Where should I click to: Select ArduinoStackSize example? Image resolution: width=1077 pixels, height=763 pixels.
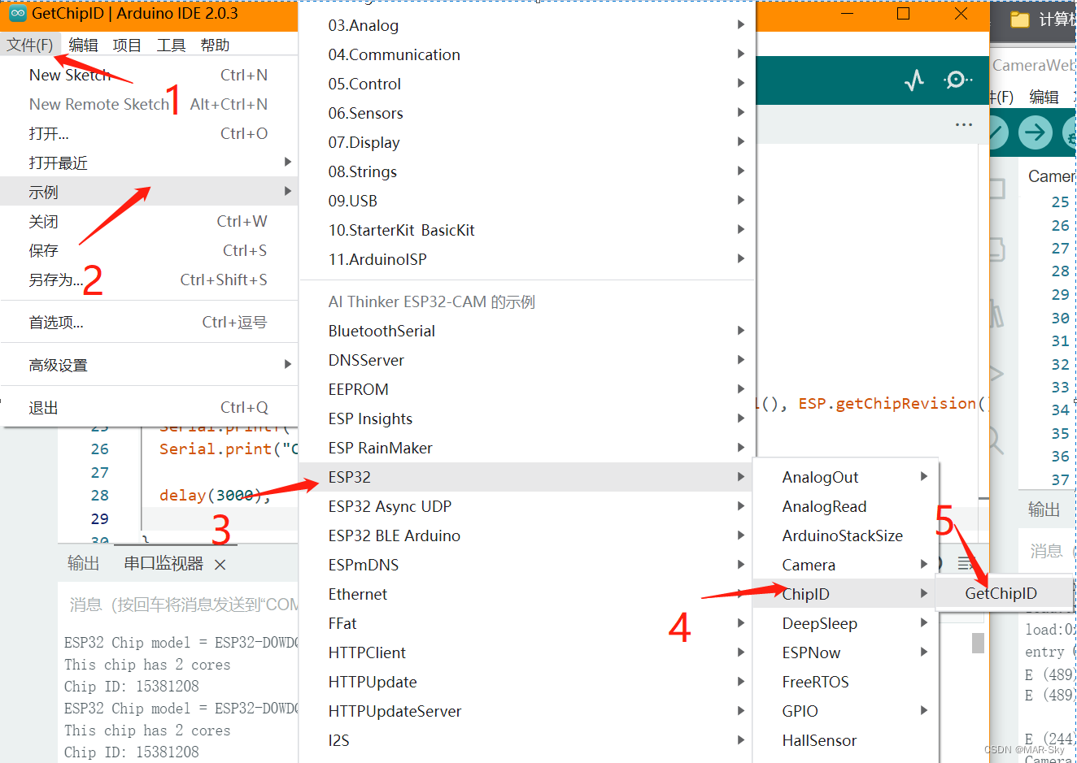846,535
